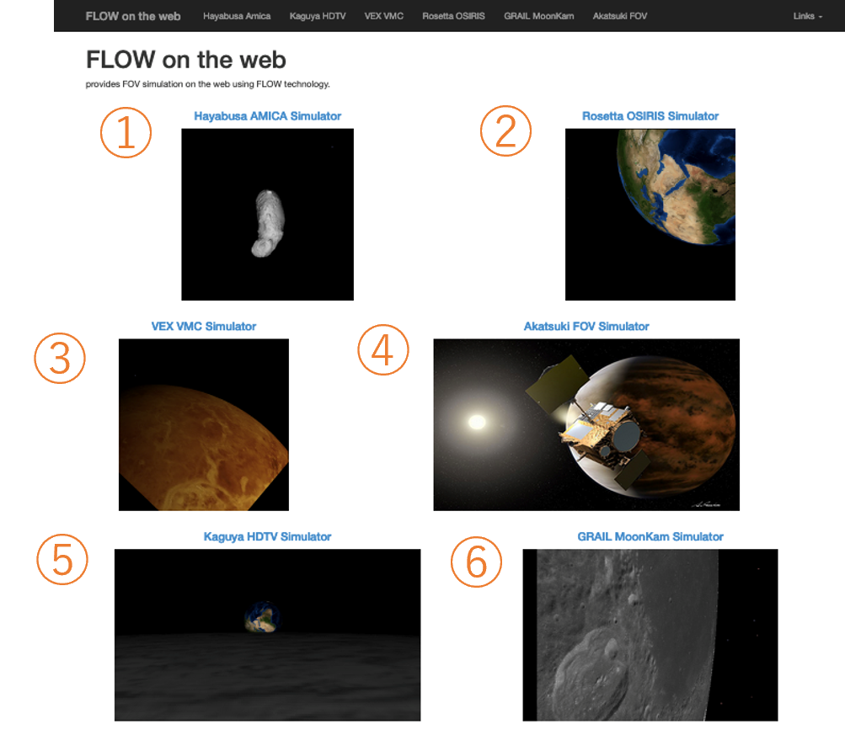Screen dimensions: 845x735
Task: Click the Earth view Rosetta thumbnail
Action: 650,215
